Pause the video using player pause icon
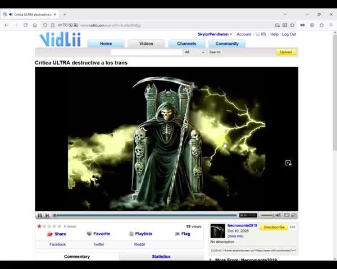 tap(40, 215)
